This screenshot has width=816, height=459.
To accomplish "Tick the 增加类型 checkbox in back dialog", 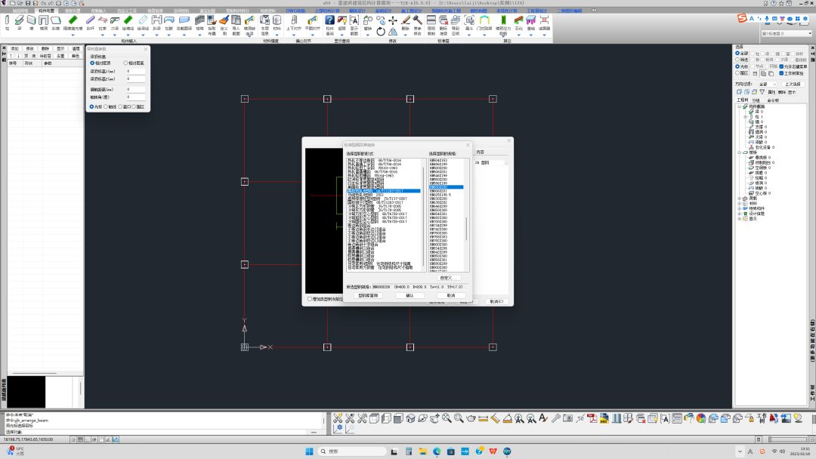I will [310, 299].
